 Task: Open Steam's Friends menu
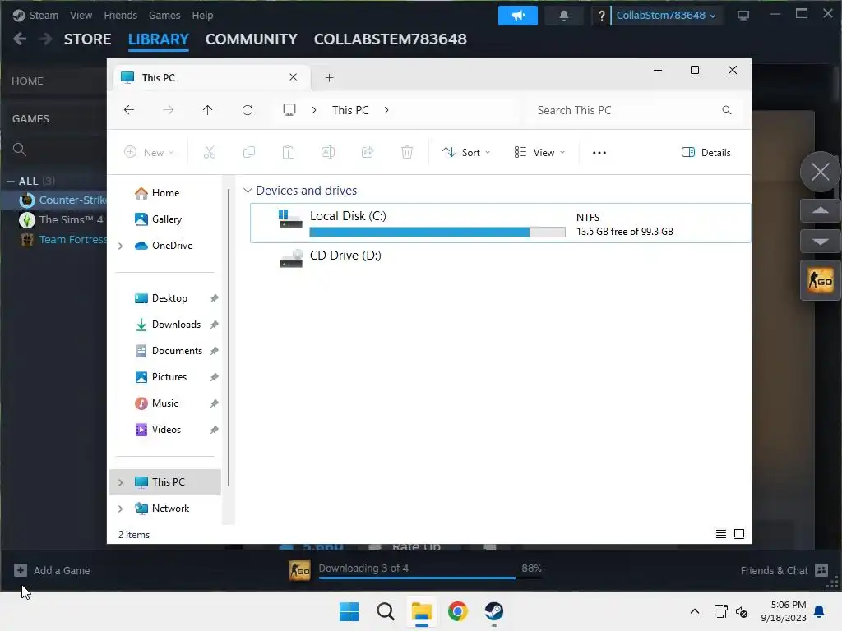coord(120,16)
